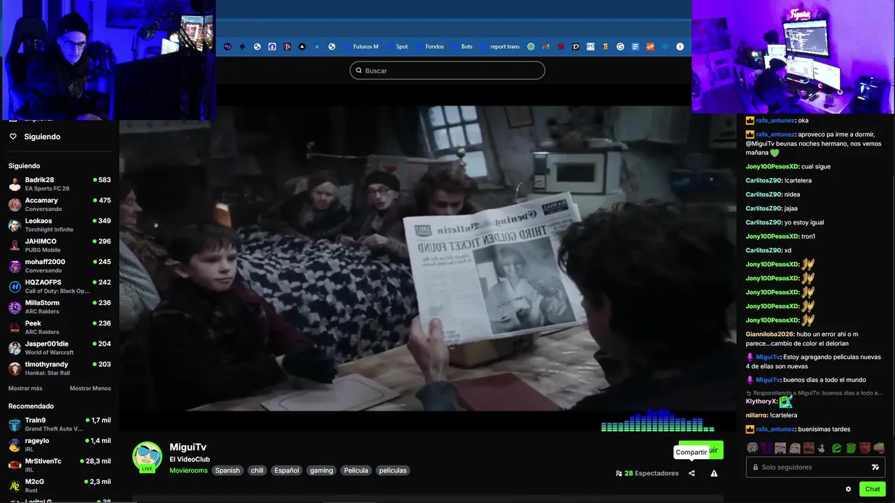895x503 pixels.
Task: Click chat message 'yo estoy igual'
Action: (x=804, y=222)
